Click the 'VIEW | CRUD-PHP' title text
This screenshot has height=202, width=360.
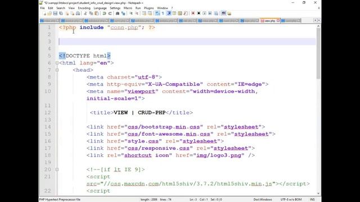(139, 113)
